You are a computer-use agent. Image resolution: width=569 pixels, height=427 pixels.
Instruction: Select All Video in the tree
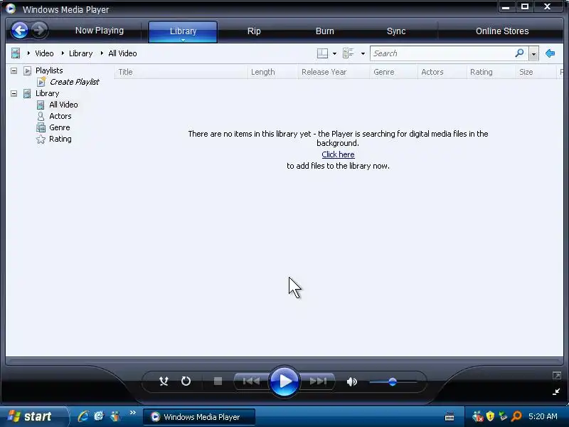[x=63, y=105]
